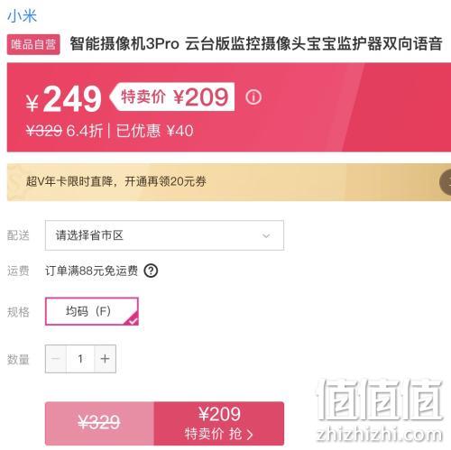Screen dimensions: 451x450
Task: Click the large ¥249 price
Action: (x=64, y=98)
